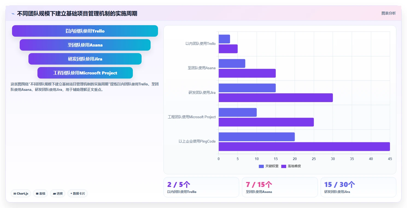Click the 进度 chip
Screen dimensions: 407x208
point(58,193)
